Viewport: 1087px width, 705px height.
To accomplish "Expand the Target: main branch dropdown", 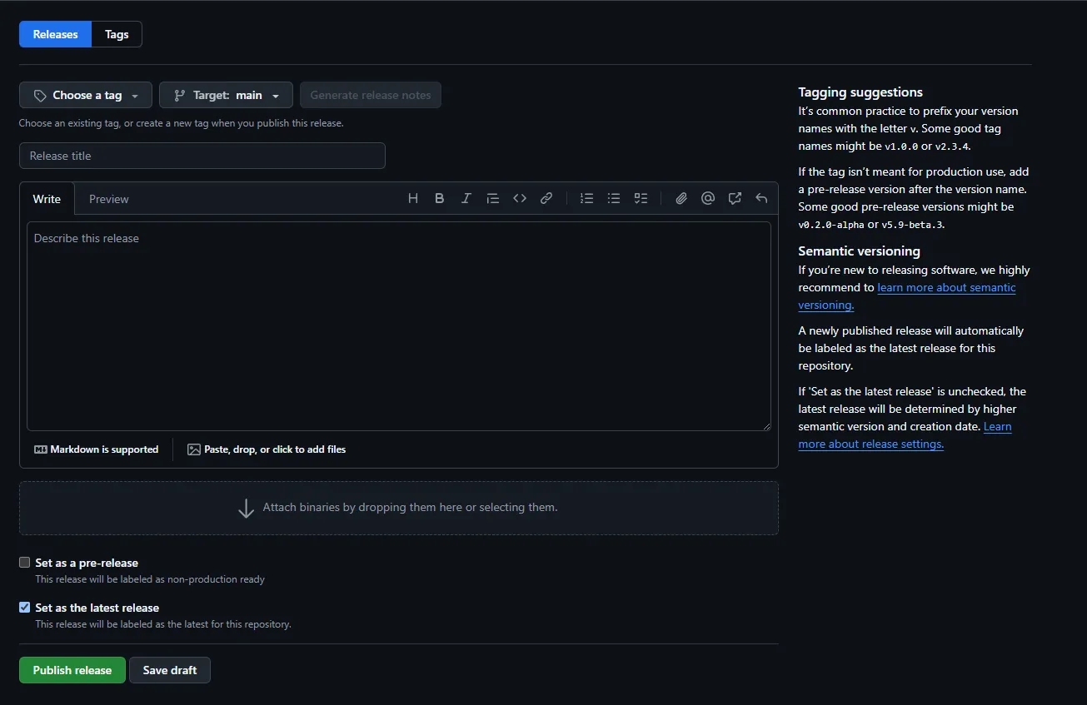I will click(x=226, y=95).
